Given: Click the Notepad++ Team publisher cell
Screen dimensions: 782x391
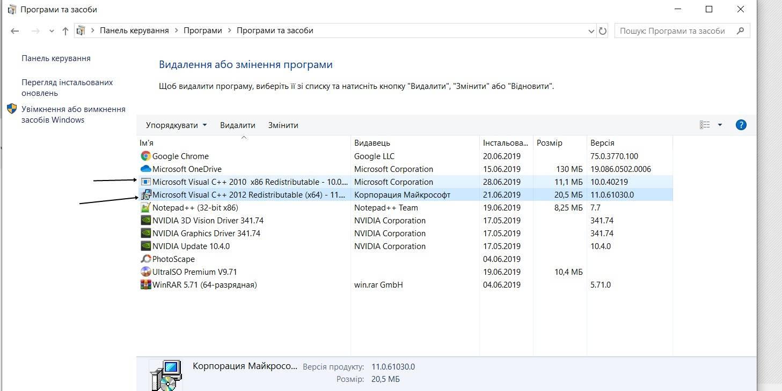Looking at the screenshot, I should (x=386, y=208).
